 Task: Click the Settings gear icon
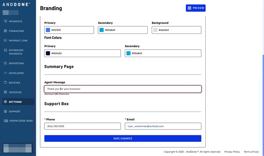point(6,102)
